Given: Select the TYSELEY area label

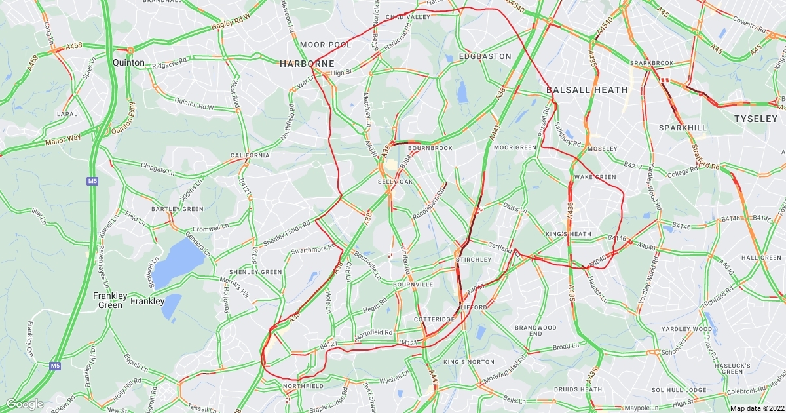Looking at the screenshot, I should [755, 118].
